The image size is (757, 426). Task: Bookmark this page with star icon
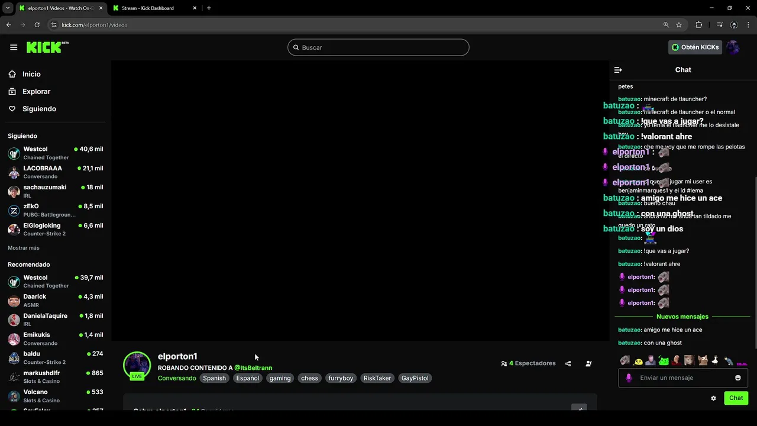(x=679, y=25)
